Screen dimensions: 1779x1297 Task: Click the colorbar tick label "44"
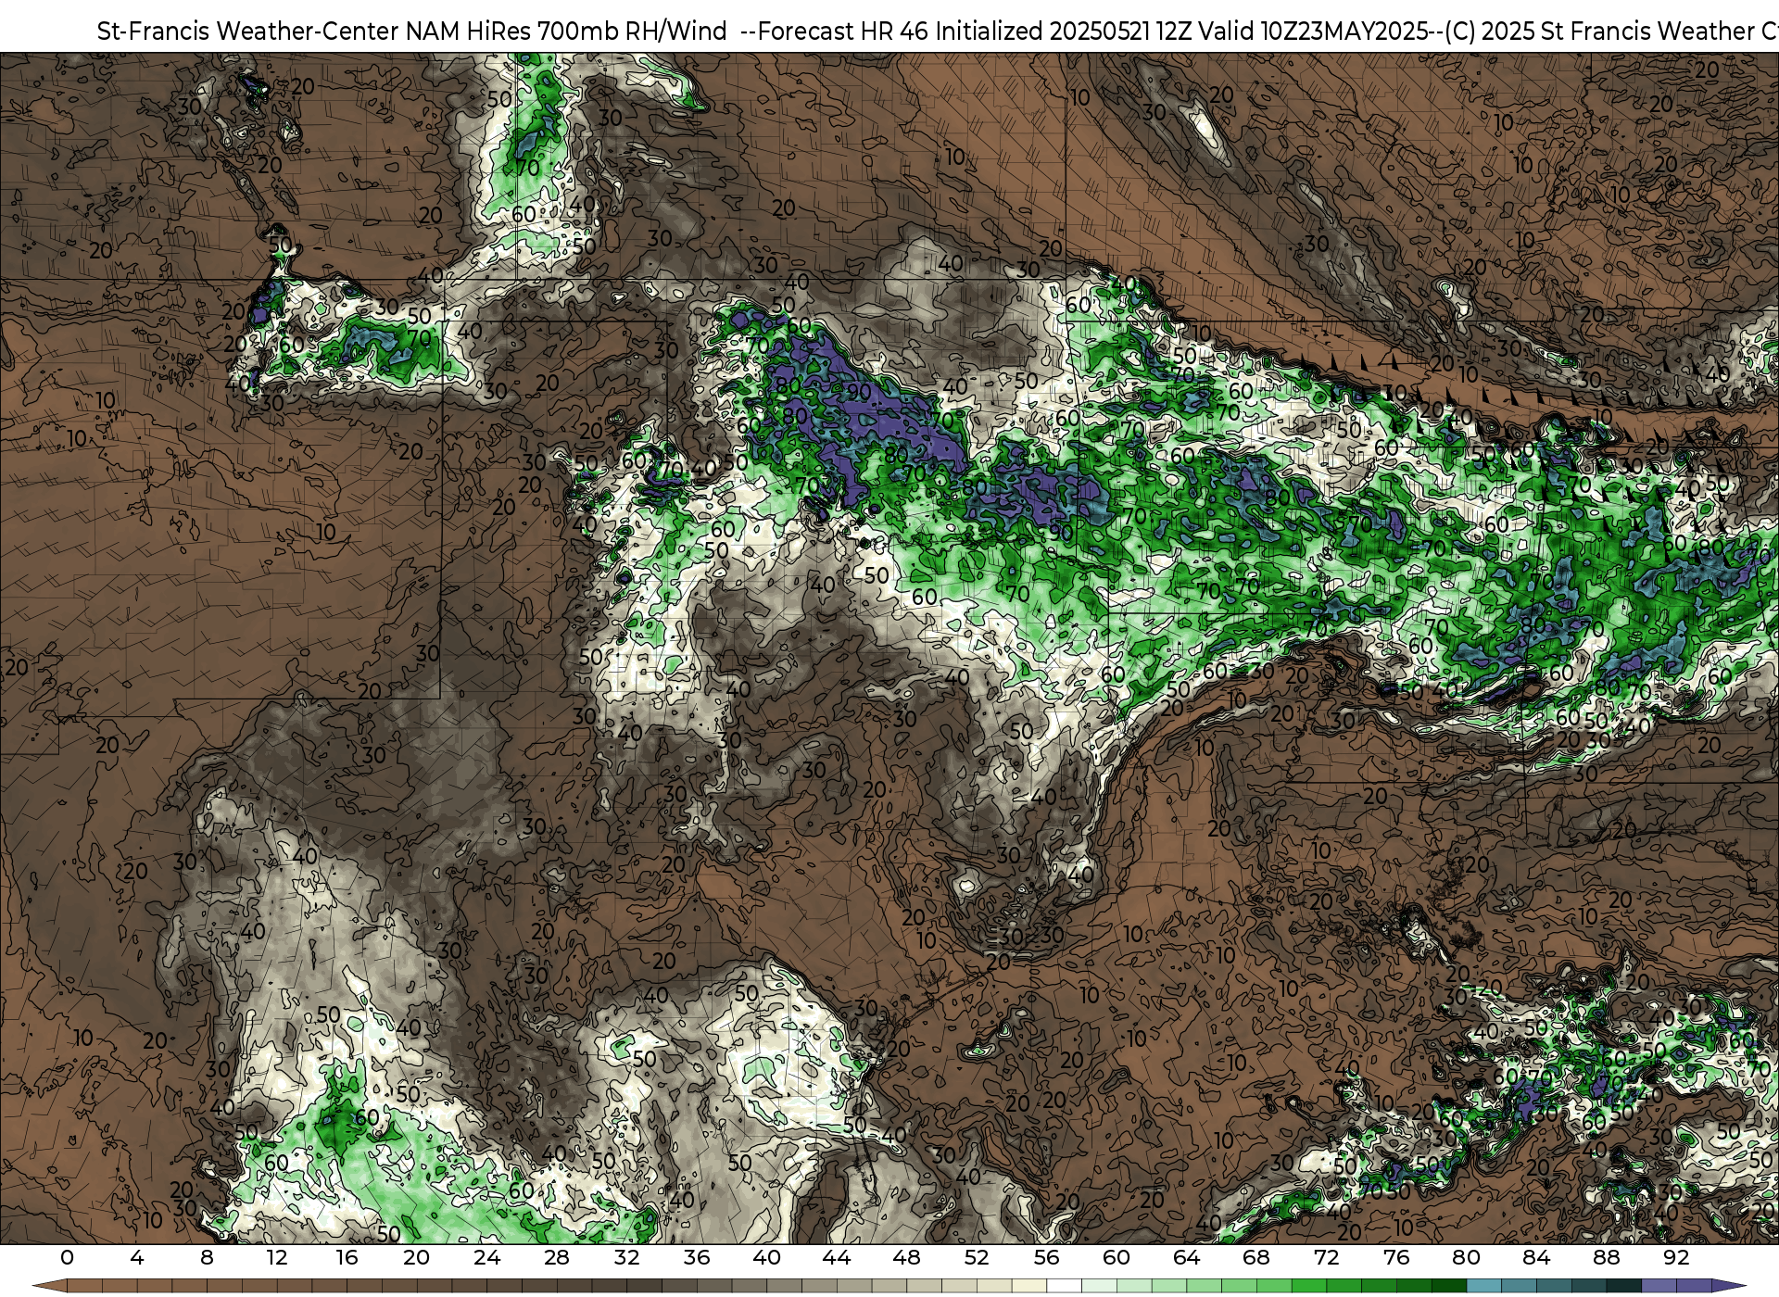click(837, 1258)
